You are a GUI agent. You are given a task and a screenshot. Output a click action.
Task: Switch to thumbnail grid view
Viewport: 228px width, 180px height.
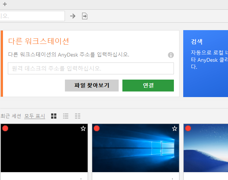(54, 116)
